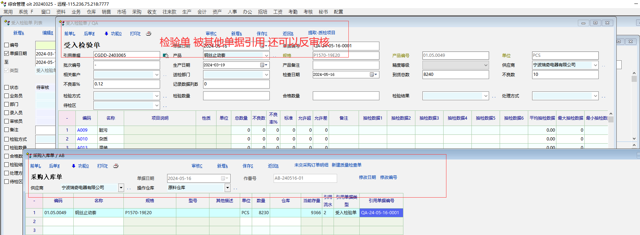This screenshot has width=640, height=235.
Task: Click 功能 down-arrow icon in 受入检验单
Action: (106, 34)
